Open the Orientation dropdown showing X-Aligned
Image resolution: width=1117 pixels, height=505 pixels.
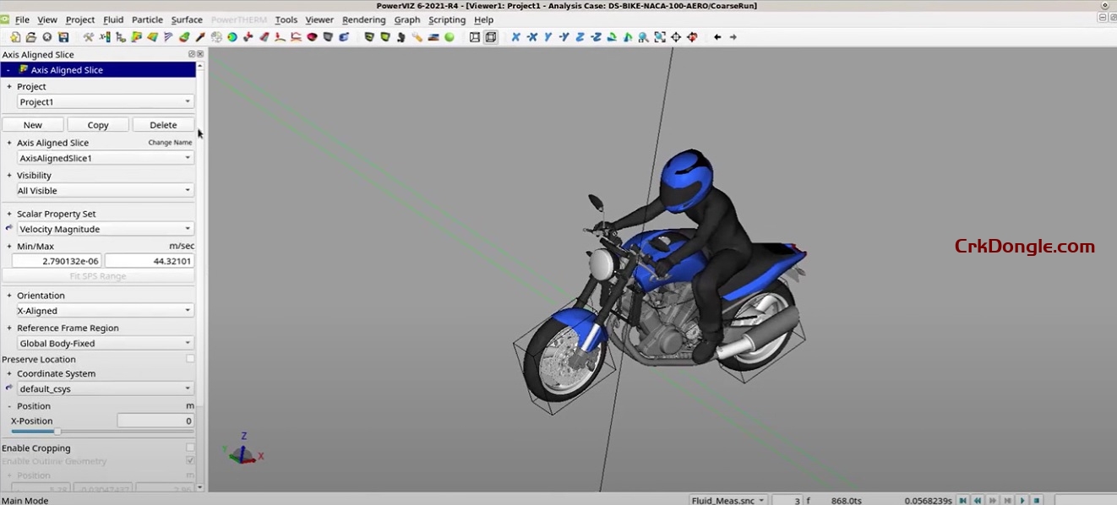pyautogui.click(x=104, y=310)
